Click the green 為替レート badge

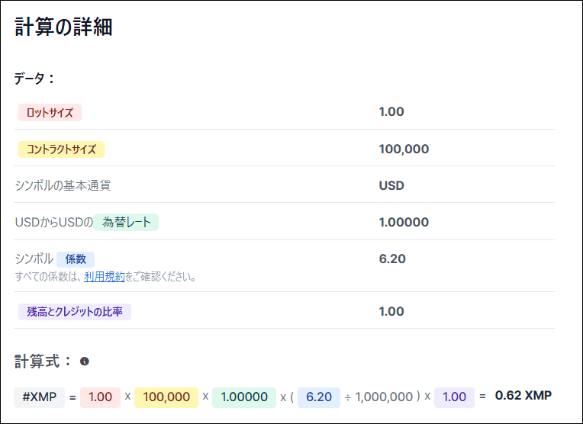[x=126, y=223]
